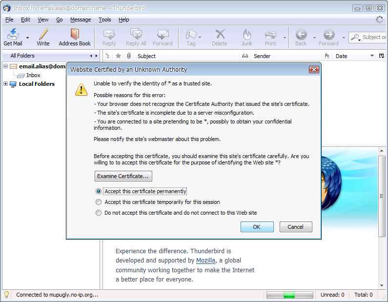Open the Tools menu
388x302 pixels.
[x=104, y=20]
